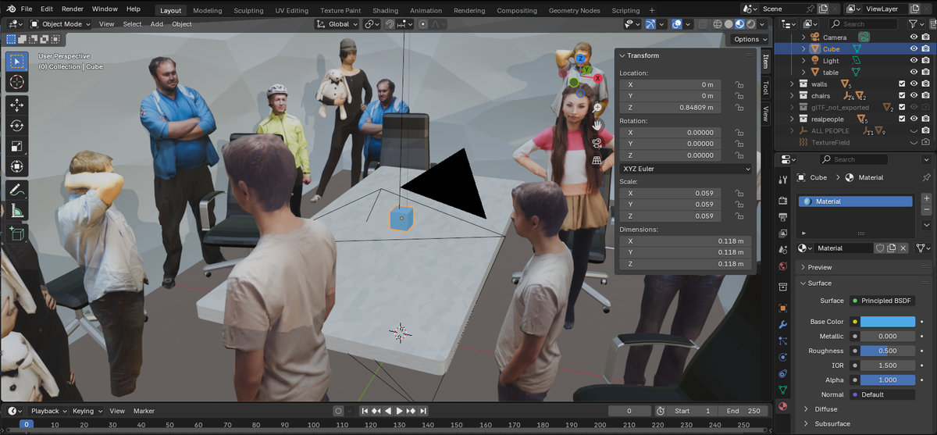
Task: Select the Move tool in toolbar
Action: point(17,105)
